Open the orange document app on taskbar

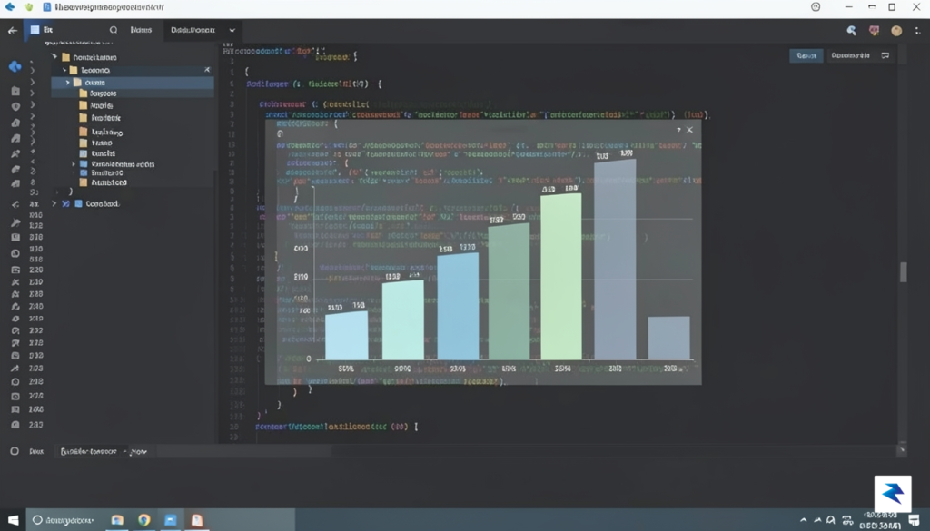197,520
